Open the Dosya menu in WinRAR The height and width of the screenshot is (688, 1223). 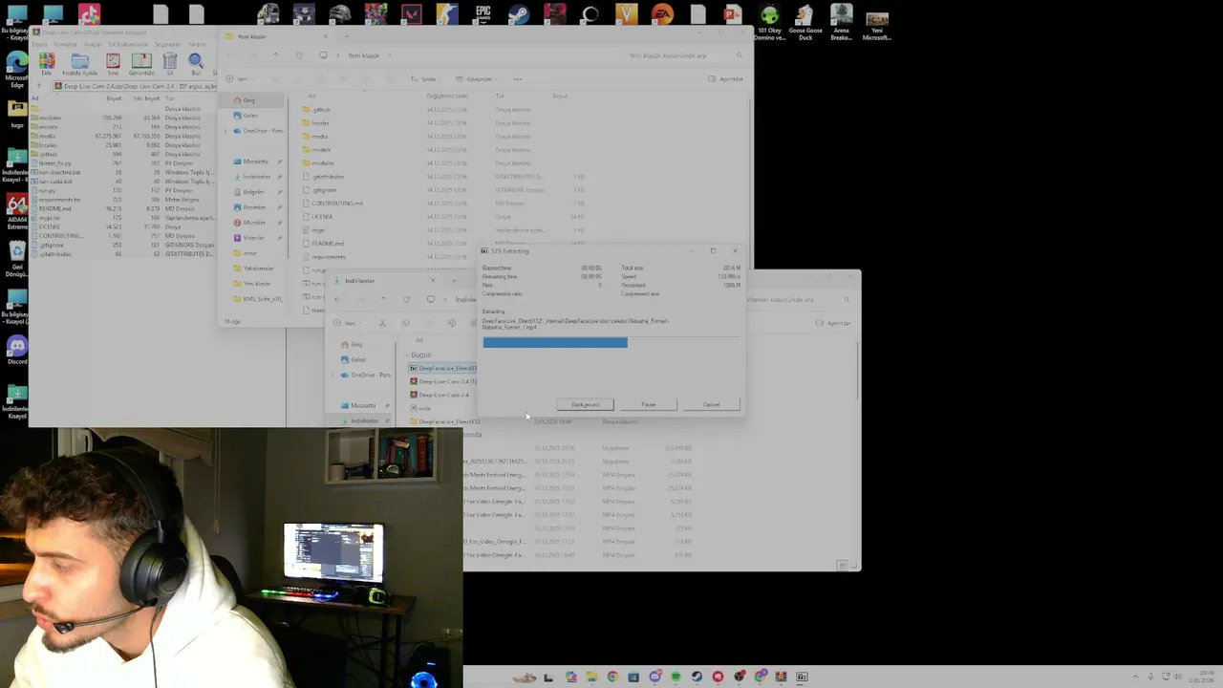point(39,44)
